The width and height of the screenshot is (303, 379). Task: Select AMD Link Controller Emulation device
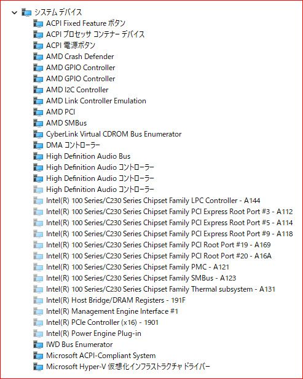click(96, 101)
